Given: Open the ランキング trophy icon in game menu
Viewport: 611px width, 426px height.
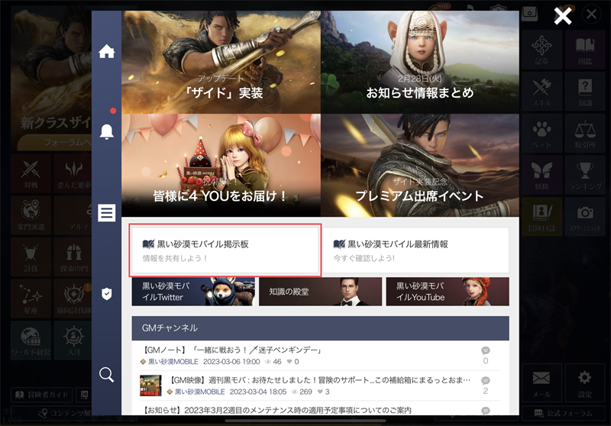Looking at the screenshot, I should [585, 176].
